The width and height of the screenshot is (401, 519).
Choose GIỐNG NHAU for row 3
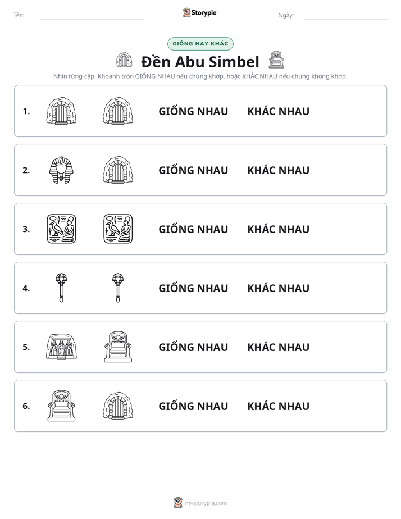tap(193, 229)
